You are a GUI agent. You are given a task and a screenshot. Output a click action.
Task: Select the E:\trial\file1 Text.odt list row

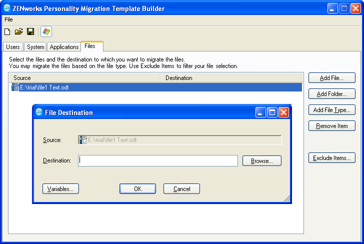156,87
